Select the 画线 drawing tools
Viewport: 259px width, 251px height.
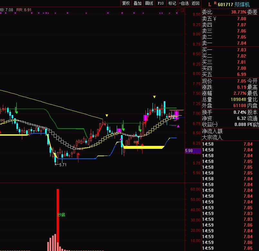[149, 3]
